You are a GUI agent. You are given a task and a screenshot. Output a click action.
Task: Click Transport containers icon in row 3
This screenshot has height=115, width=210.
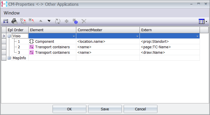[31, 52]
